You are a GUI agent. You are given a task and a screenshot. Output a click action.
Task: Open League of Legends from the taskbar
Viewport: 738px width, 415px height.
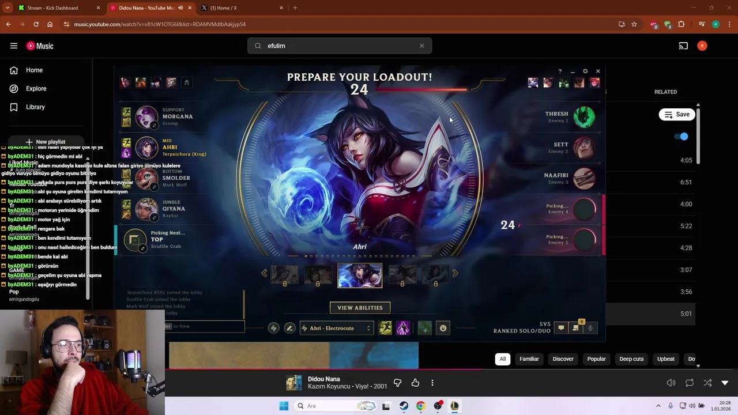pos(454,406)
